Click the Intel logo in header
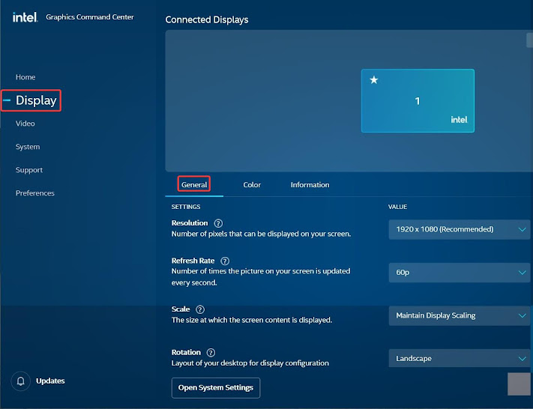Image resolution: width=533 pixels, height=409 pixels. [x=25, y=17]
